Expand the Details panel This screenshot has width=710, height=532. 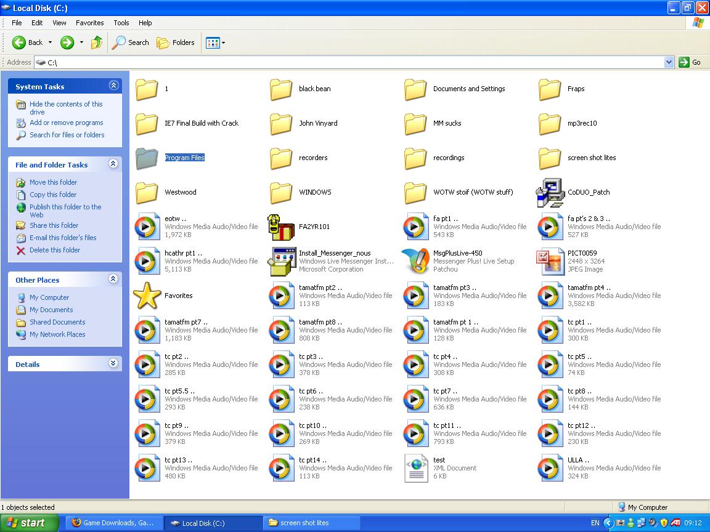(x=113, y=364)
